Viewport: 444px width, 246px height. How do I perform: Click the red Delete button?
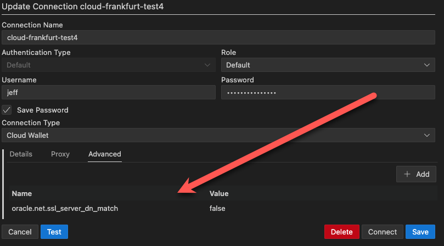click(342, 232)
